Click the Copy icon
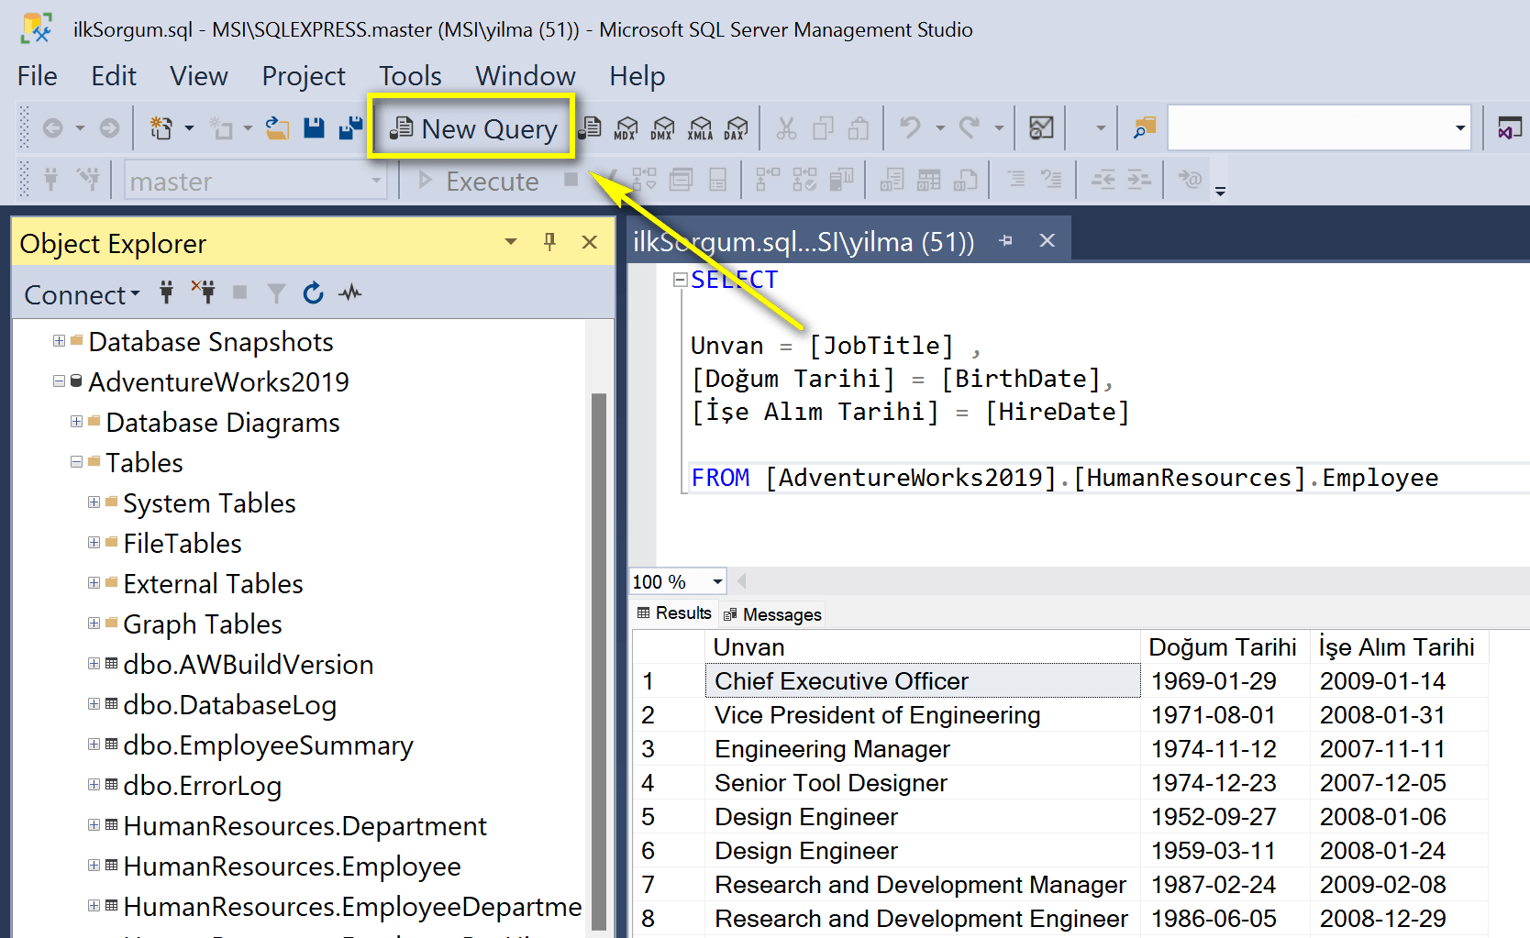Viewport: 1530px width, 938px height. 823,127
